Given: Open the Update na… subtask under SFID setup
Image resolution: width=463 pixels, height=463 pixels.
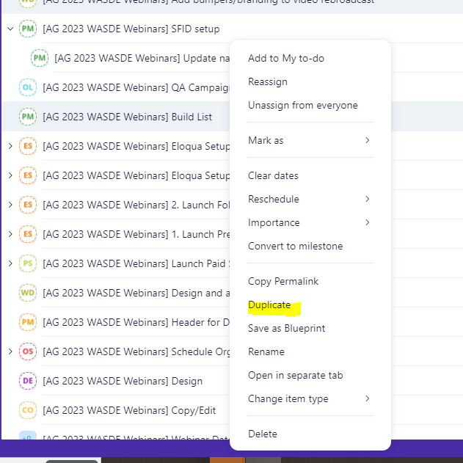Looking at the screenshot, I should 139,58.
